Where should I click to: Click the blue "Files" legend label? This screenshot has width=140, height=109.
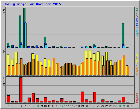[x=137, y=22]
